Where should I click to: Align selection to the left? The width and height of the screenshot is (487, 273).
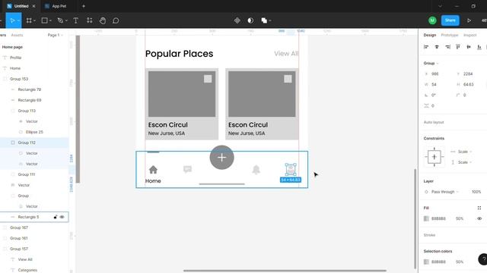tap(426, 47)
